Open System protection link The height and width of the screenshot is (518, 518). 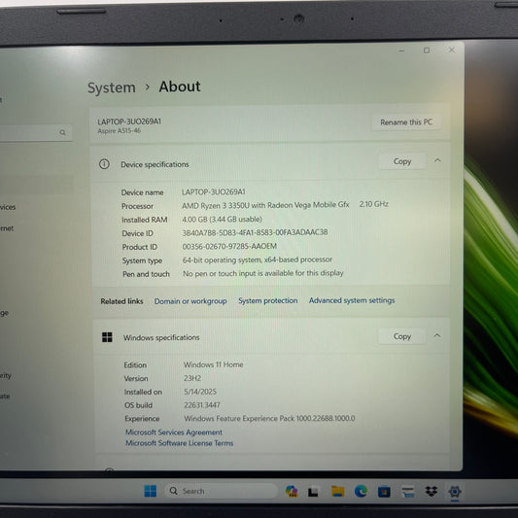(x=268, y=300)
